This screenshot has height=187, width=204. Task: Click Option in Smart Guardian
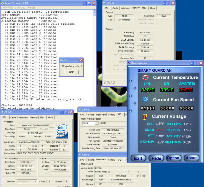click(x=173, y=158)
